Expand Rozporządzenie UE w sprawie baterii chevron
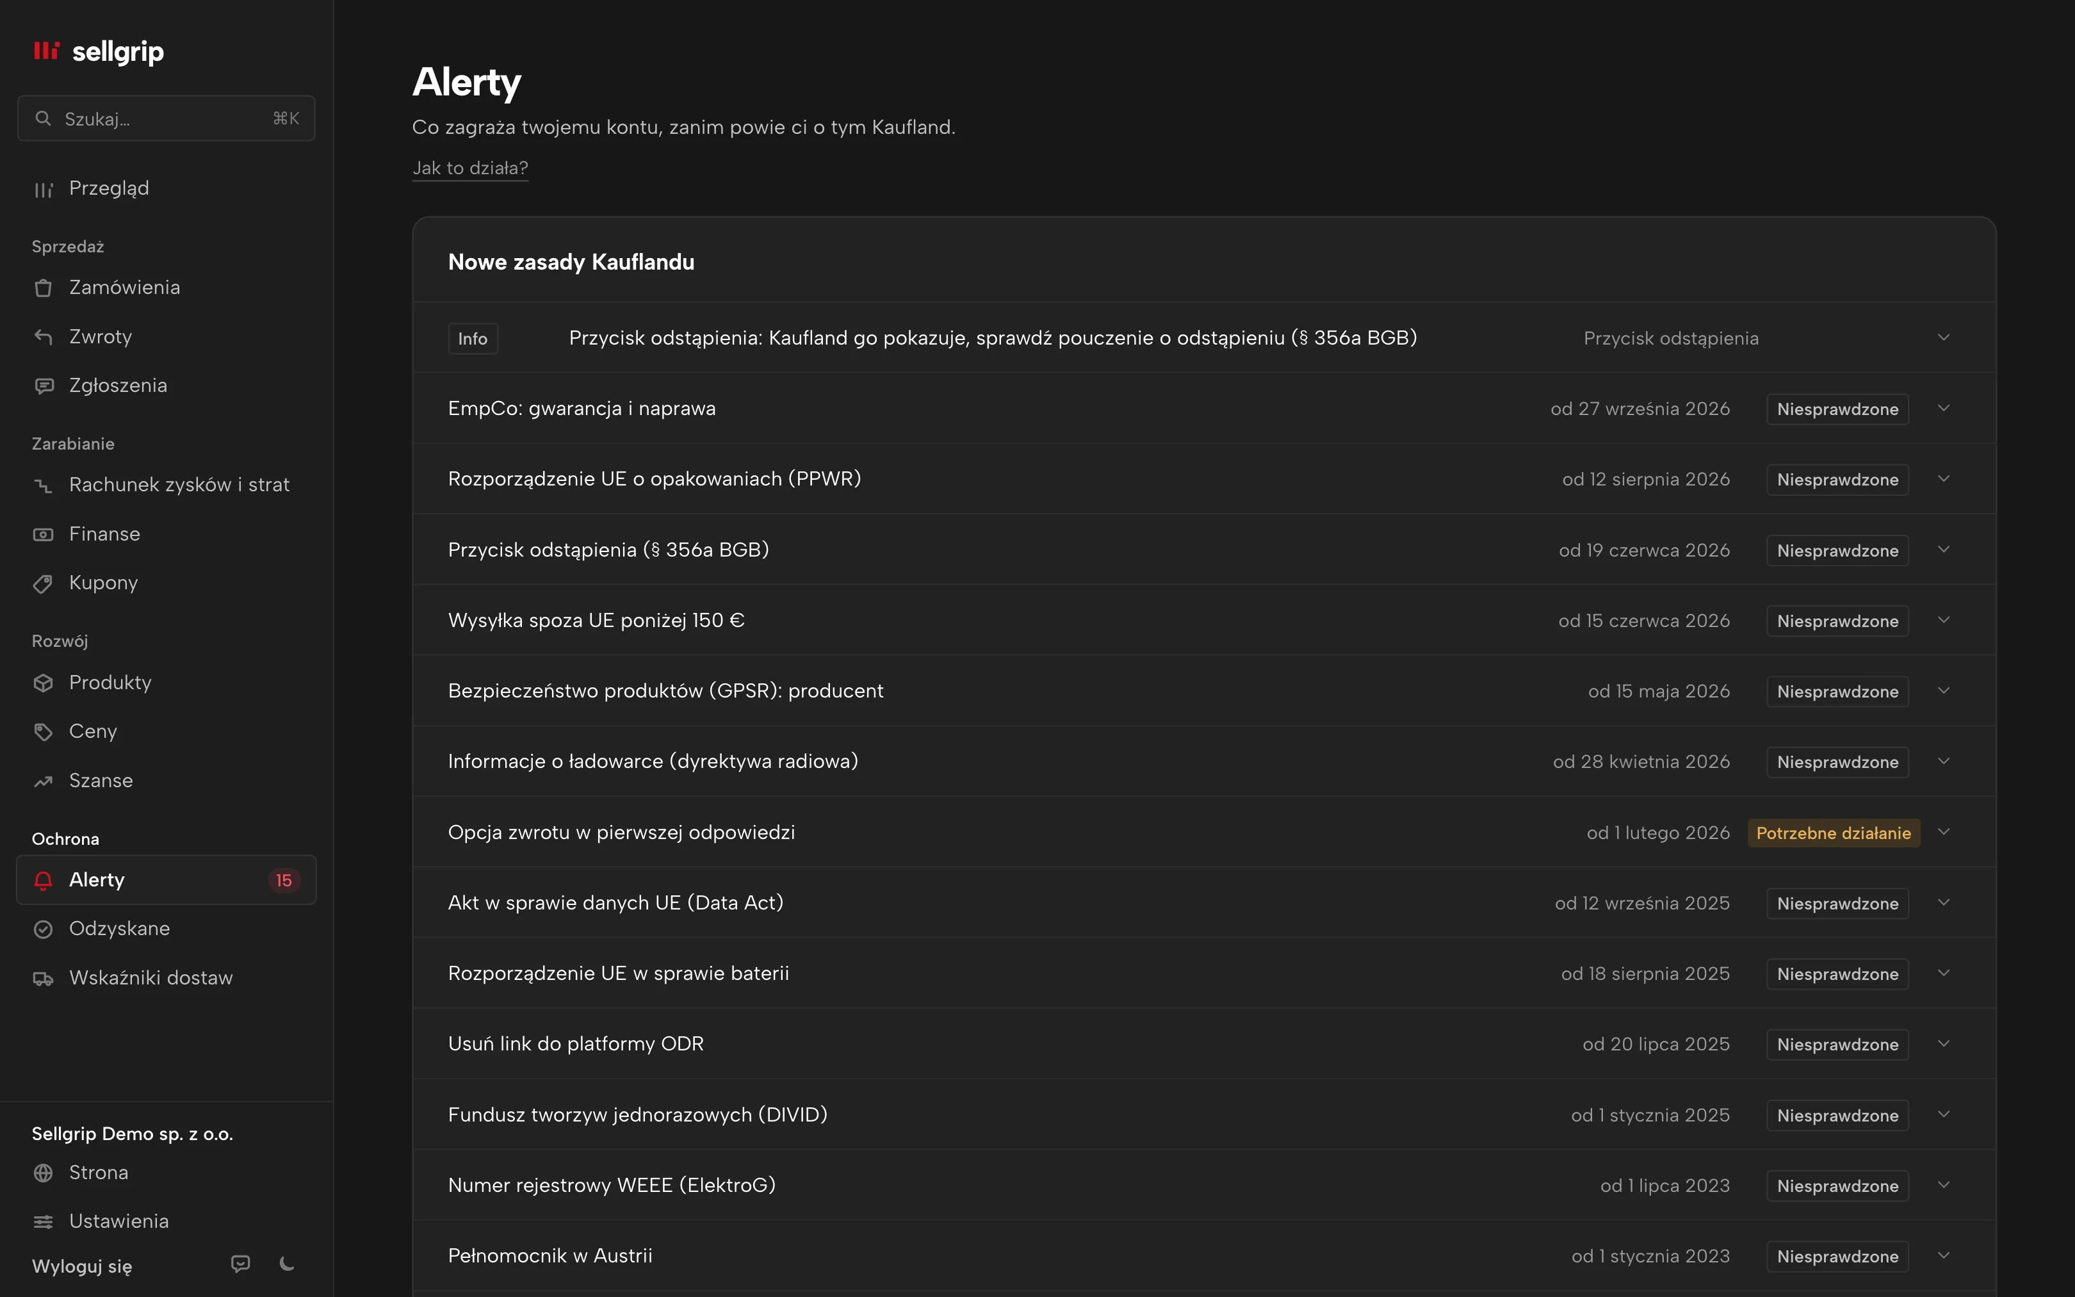This screenshot has width=2075, height=1297. pyautogui.click(x=1944, y=973)
